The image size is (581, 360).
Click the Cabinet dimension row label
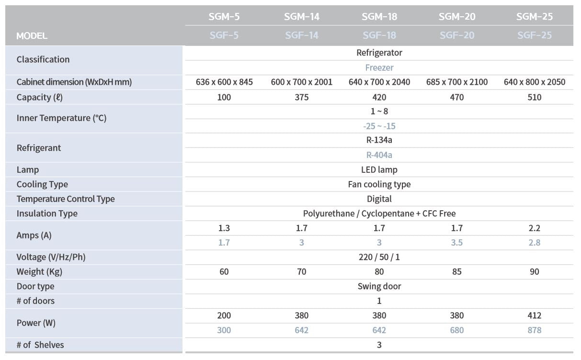[x=74, y=82]
